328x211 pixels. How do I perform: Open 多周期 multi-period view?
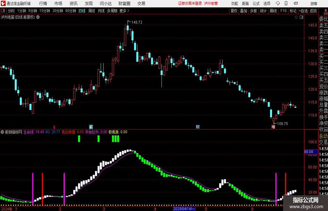pos(112,11)
